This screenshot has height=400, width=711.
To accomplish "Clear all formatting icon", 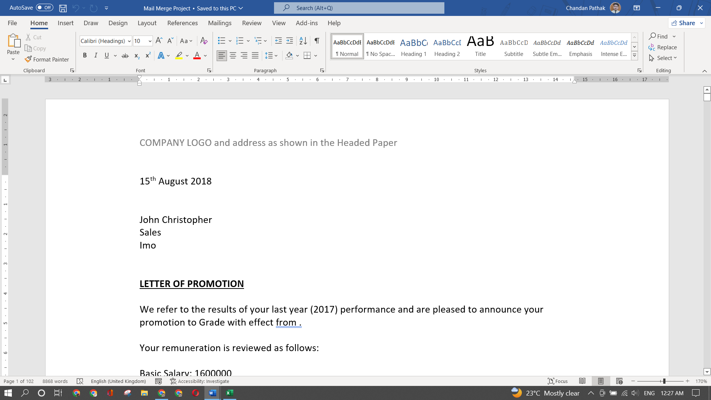I will pyautogui.click(x=204, y=41).
